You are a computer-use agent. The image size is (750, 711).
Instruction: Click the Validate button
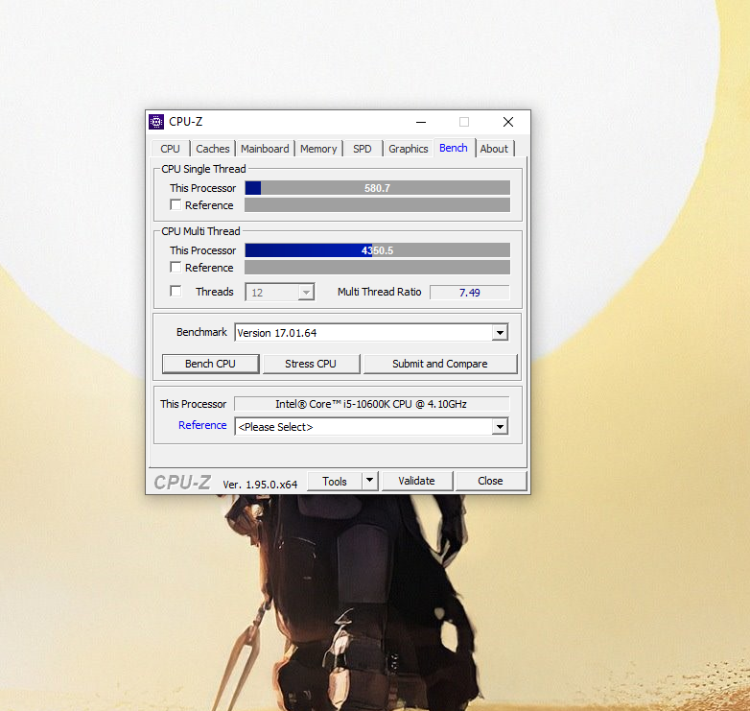point(416,481)
